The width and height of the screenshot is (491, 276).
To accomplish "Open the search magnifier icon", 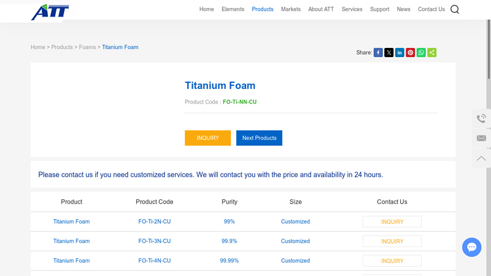I will (454, 9).
